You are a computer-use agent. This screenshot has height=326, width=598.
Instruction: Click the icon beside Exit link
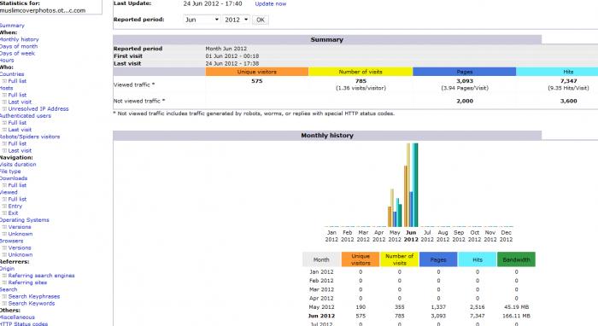[4, 213]
